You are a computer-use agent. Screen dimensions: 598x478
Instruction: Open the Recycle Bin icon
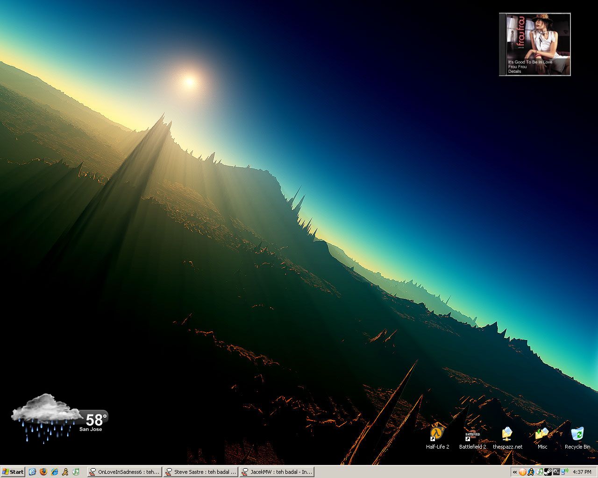tap(577, 438)
